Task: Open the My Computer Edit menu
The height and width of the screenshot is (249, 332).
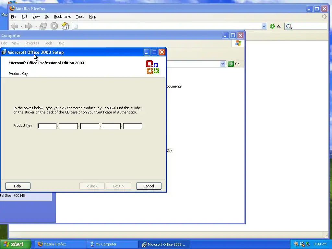Action: 4,43
